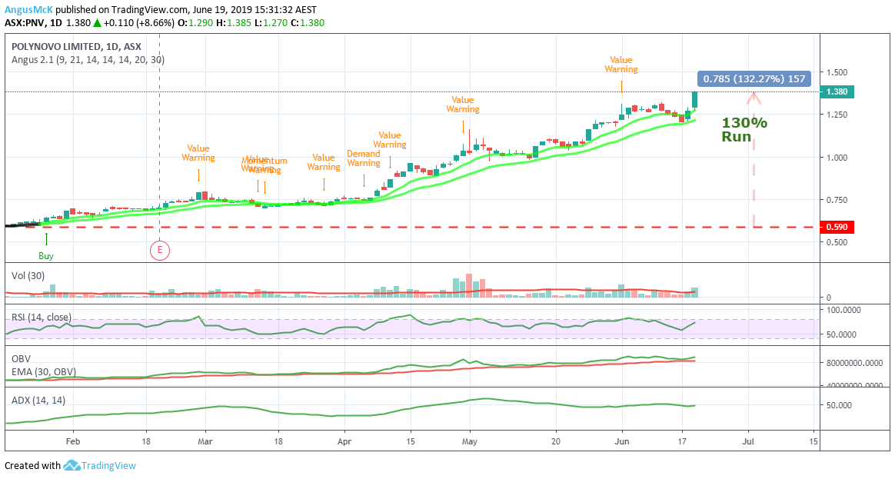The height and width of the screenshot is (479, 895).
Task: Click the Apr date axis label
Action: pyautogui.click(x=344, y=441)
